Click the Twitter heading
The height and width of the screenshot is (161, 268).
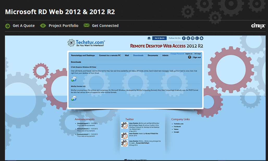(x=130, y=119)
